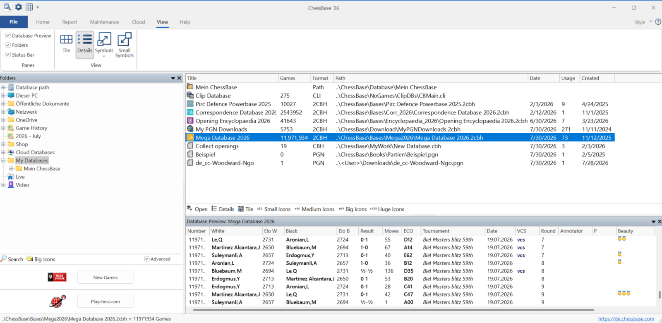662x323 pixels.
Task: Click Tile in the database list toolbar
Action: point(246,209)
